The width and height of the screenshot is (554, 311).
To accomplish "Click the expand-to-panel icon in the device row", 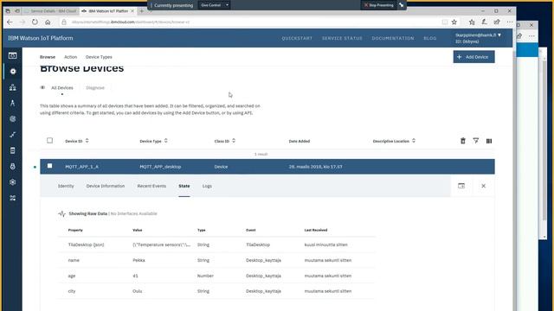I will coord(461,186).
